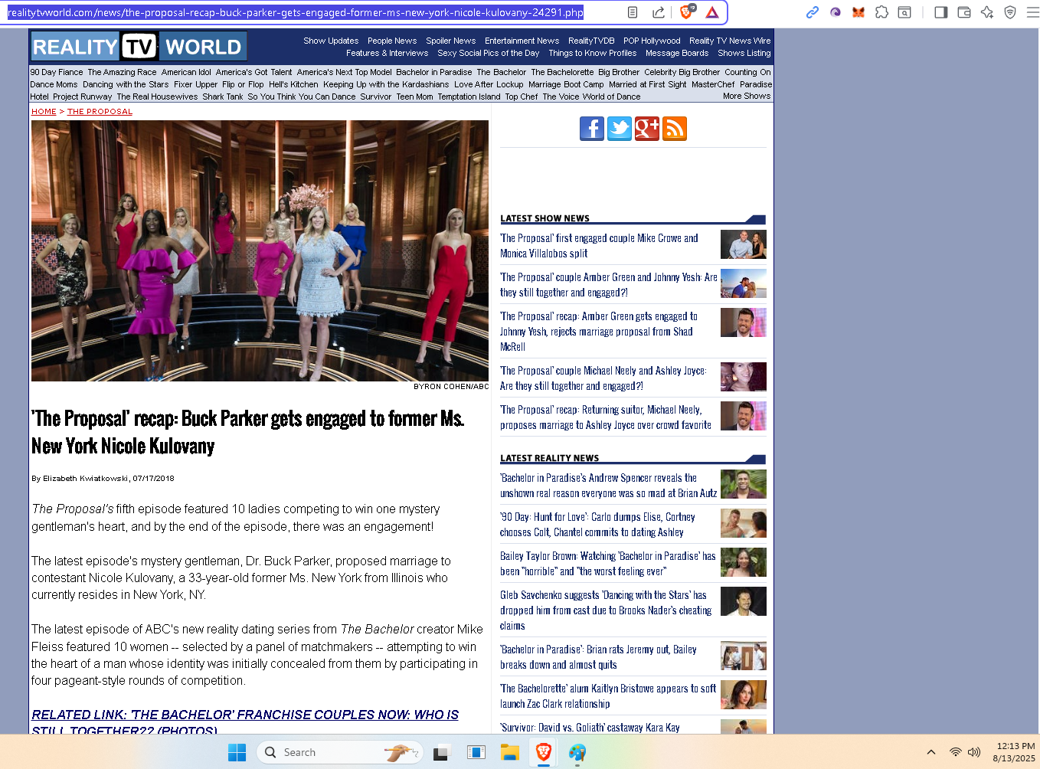Open the orange RSS feed icon

(x=675, y=129)
